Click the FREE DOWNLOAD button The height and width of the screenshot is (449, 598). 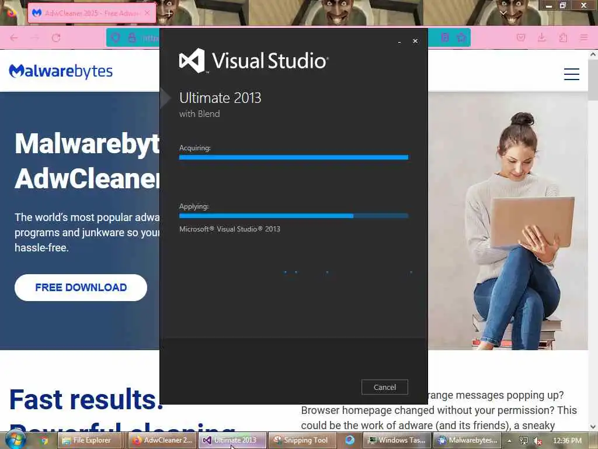[x=81, y=288]
